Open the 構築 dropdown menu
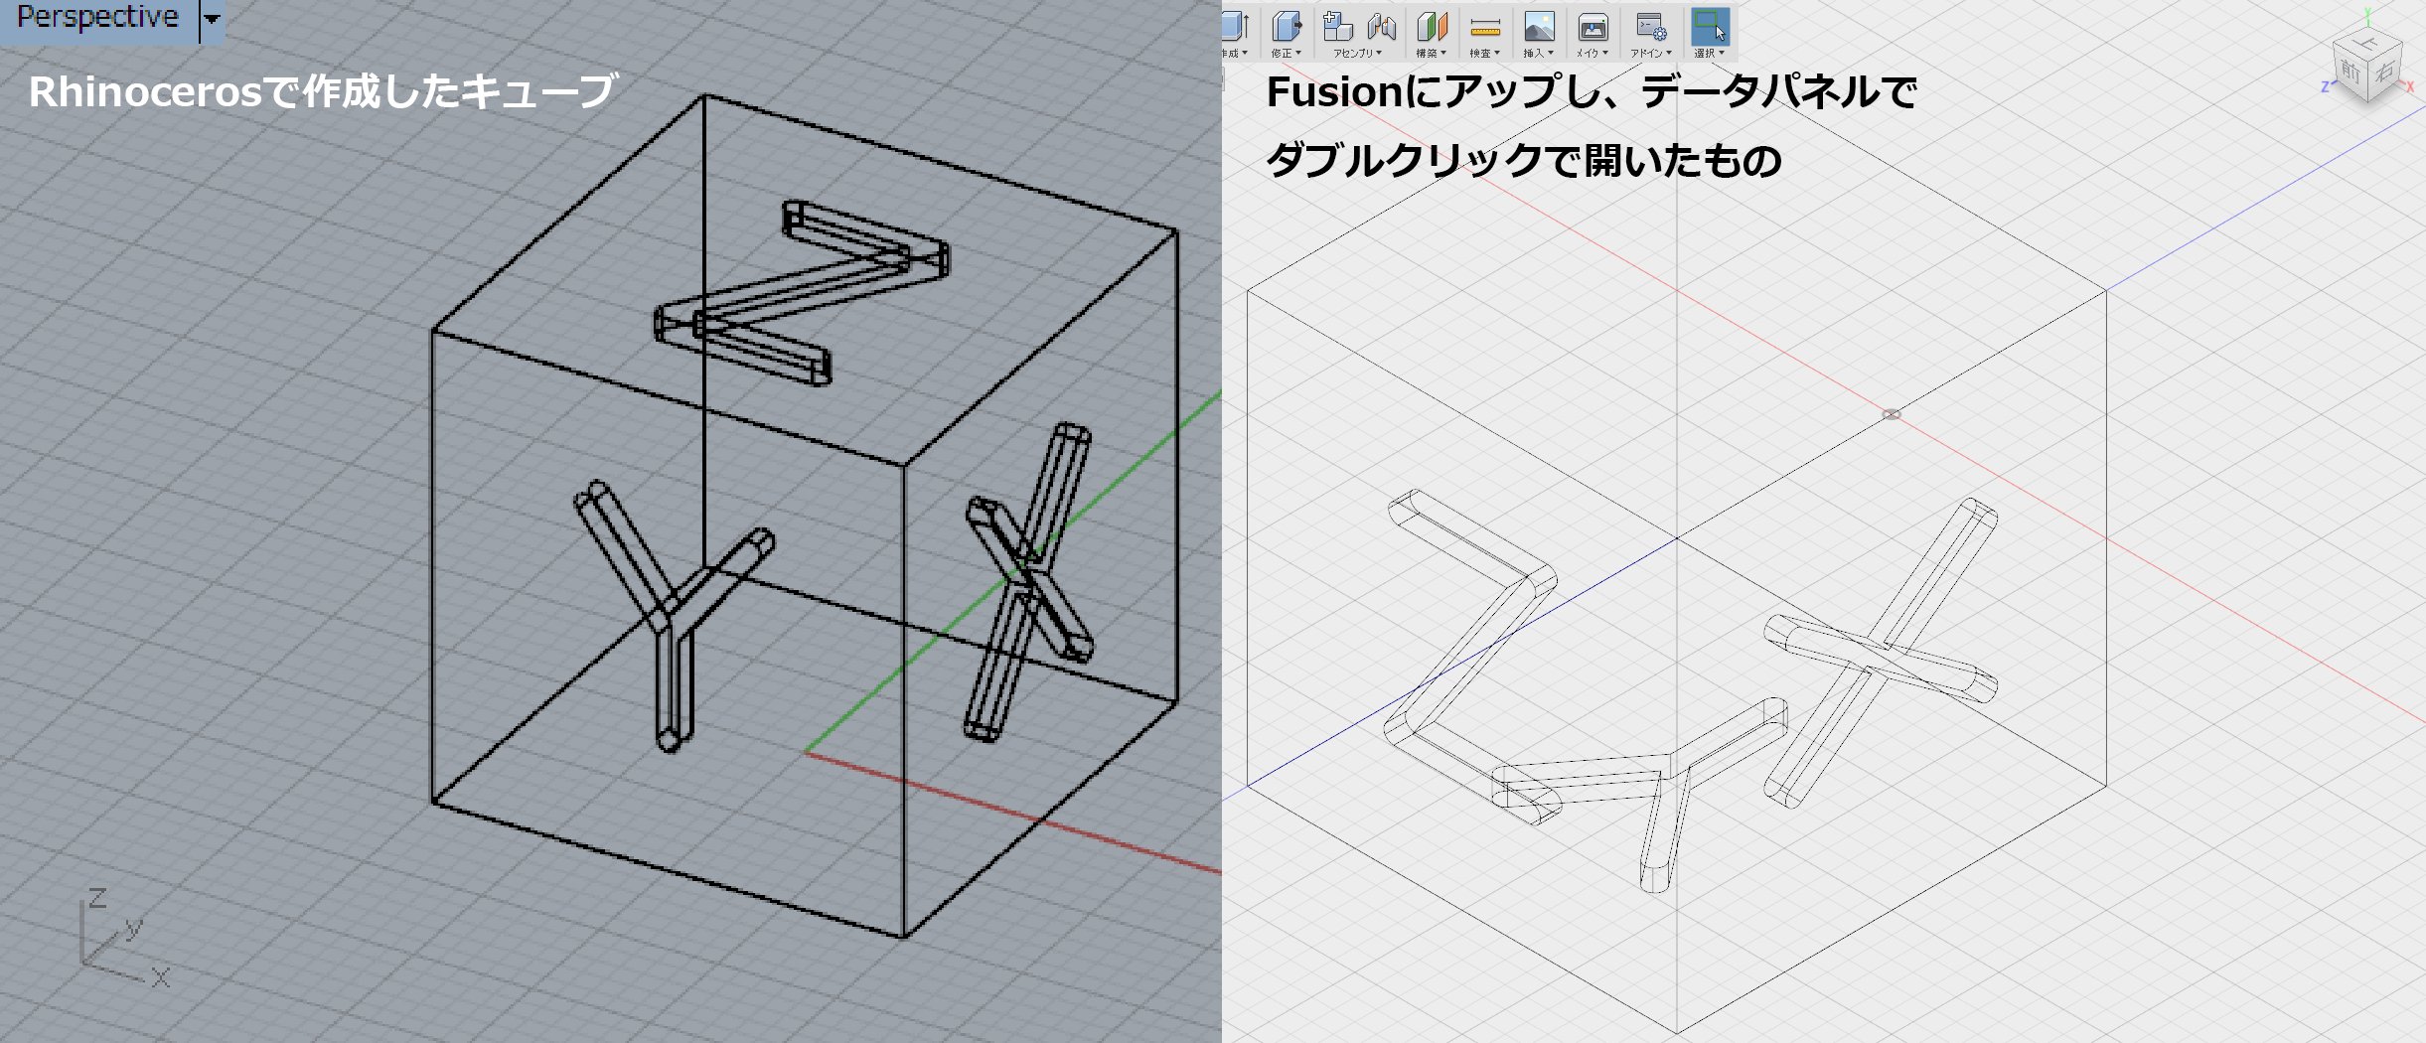This screenshot has height=1043, width=2426. click(x=1431, y=54)
